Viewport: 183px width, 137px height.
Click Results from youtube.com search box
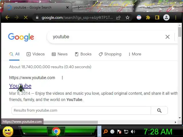tap(81, 110)
